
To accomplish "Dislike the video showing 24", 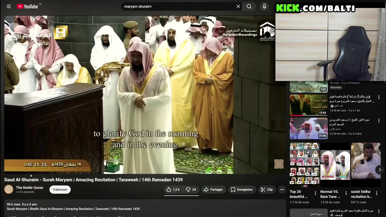I will [x=191, y=190].
